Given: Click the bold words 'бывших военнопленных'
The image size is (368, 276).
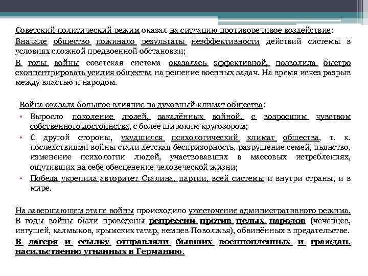Looking at the screenshot, I should tap(234, 242).
